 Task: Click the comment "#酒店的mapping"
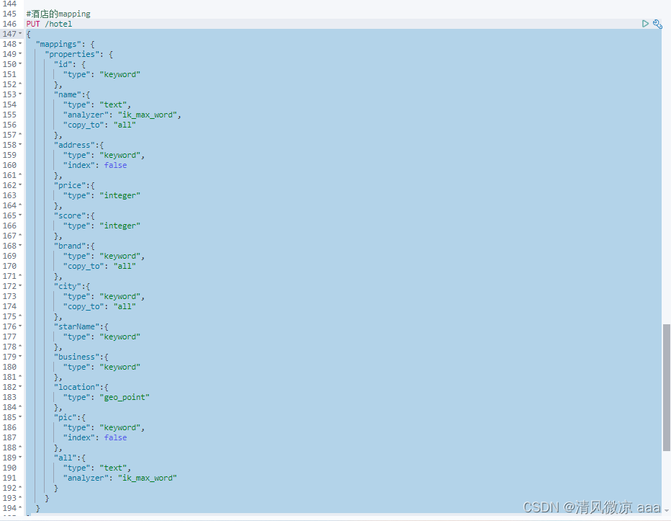point(58,14)
